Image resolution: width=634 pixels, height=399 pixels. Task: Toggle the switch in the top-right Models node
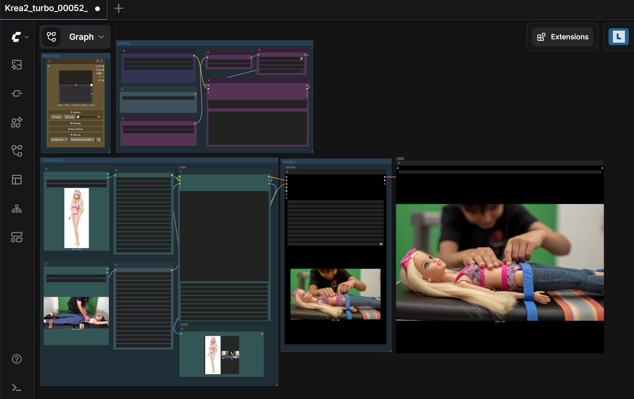[x=302, y=58]
